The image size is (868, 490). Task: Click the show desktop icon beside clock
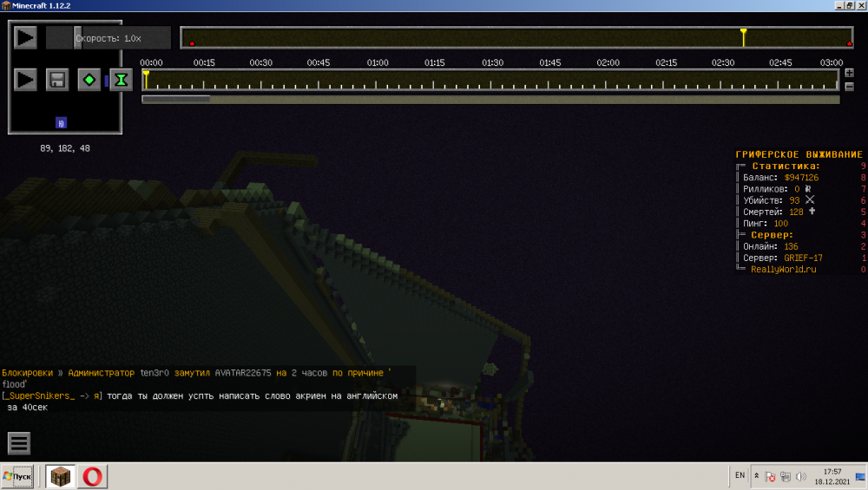[860, 477]
